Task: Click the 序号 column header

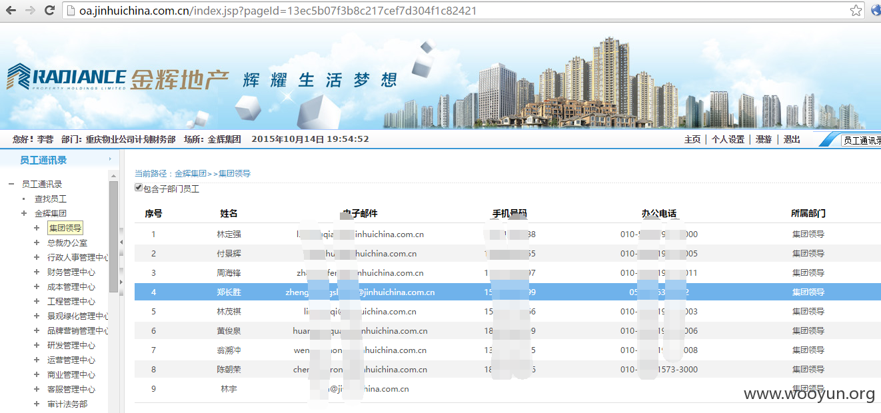Action: (153, 213)
